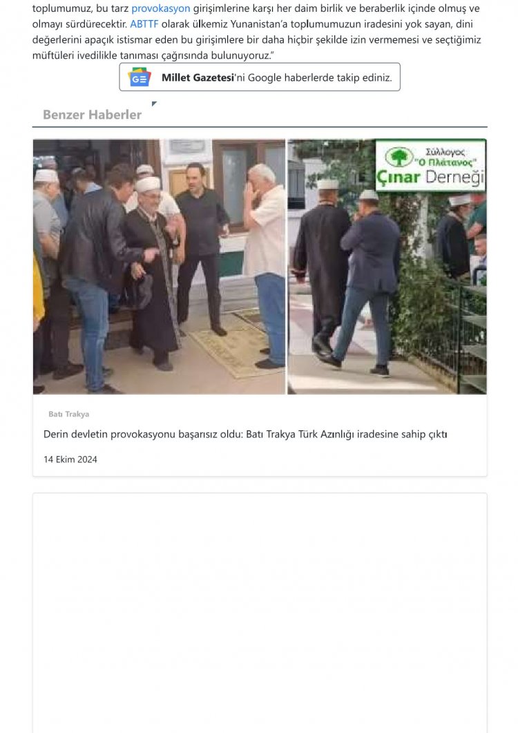Image resolution: width=518 pixels, height=733 pixels.
Task: Open the ABTTF link in the article text
Action: (x=144, y=24)
